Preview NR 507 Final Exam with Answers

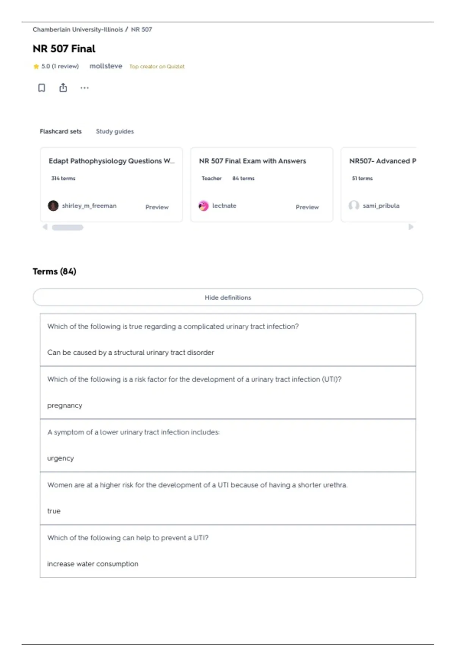tap(307, 207)
